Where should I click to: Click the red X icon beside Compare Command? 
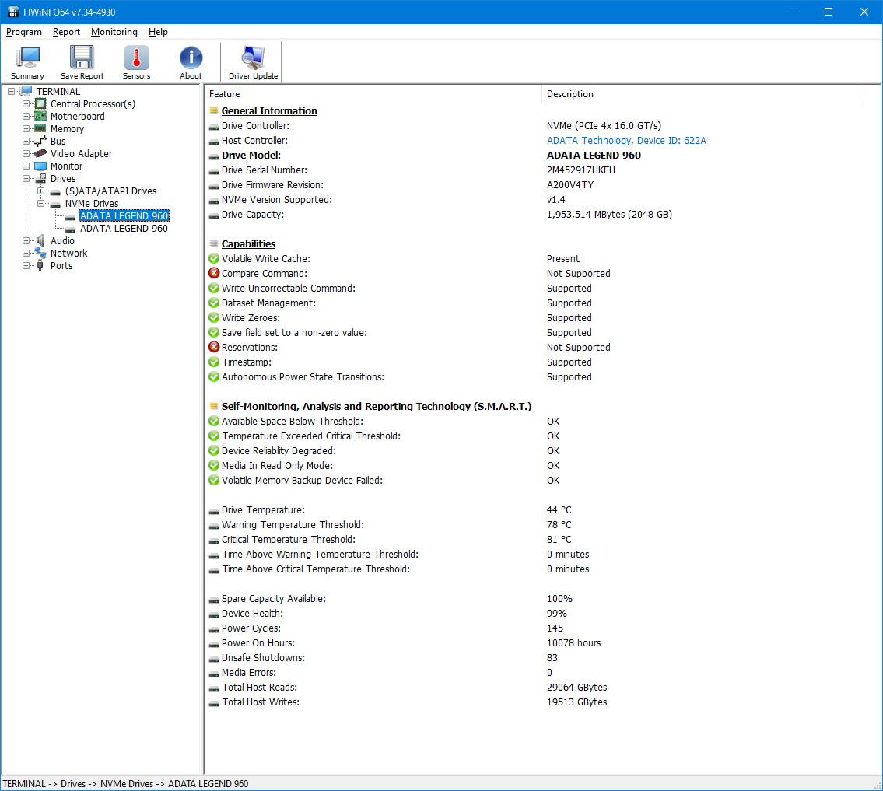click(x=214, y=273)
